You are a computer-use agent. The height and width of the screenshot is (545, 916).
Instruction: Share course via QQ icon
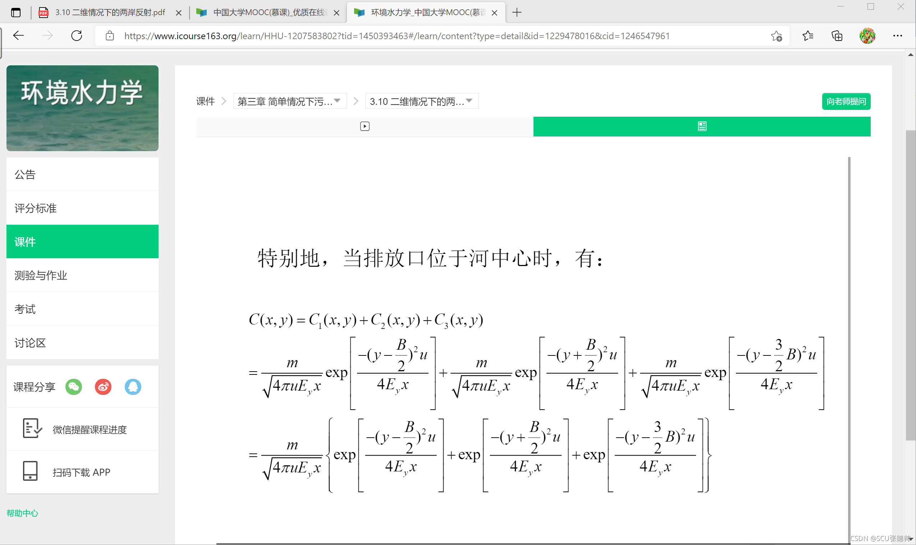[x=133, y=387]
